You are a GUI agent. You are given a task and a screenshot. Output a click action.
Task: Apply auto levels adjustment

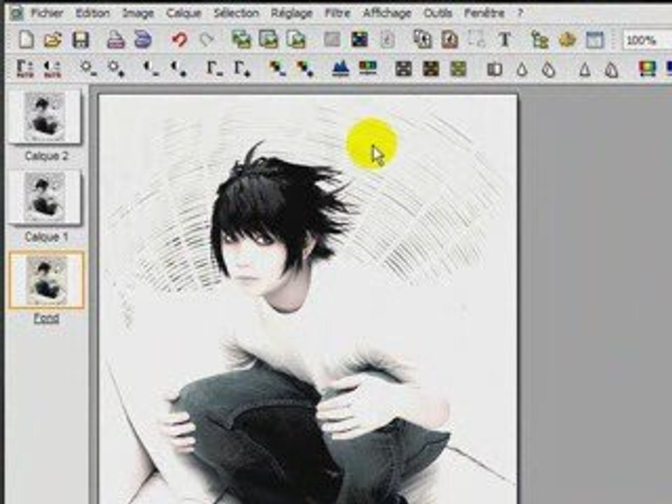25,69
